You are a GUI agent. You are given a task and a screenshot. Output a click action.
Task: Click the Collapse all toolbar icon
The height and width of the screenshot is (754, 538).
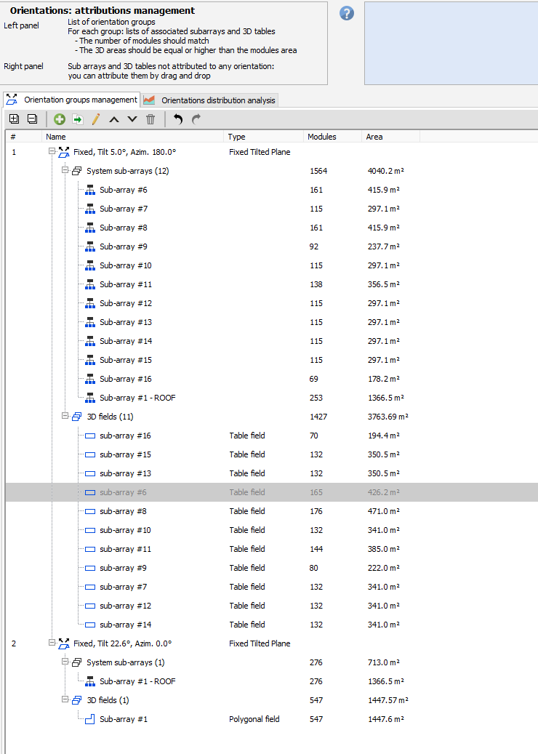pos(32,119)
